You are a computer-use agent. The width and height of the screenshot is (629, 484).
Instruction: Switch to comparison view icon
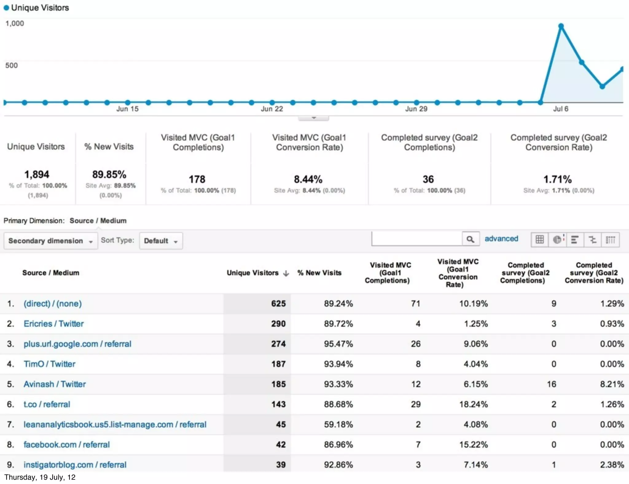tap(592, 240)
